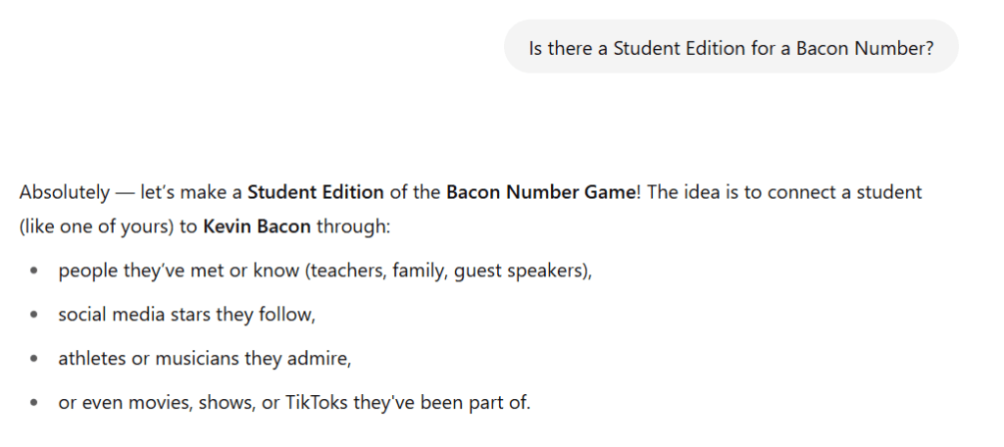Viewport: 1004px width, 447px height.
Task: Click the bold 'Bacon Number Game' text
Action: point(542,192)
